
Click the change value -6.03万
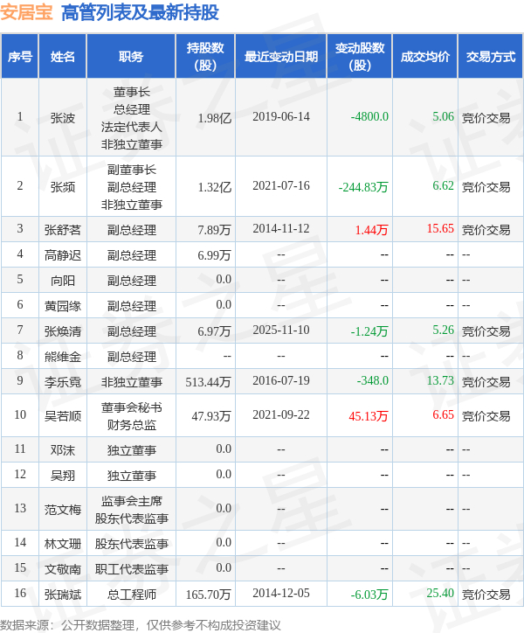(x=369, y=595)
